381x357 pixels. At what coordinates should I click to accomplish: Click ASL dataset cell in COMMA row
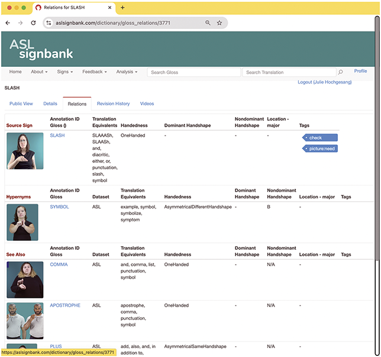[96, 264]
